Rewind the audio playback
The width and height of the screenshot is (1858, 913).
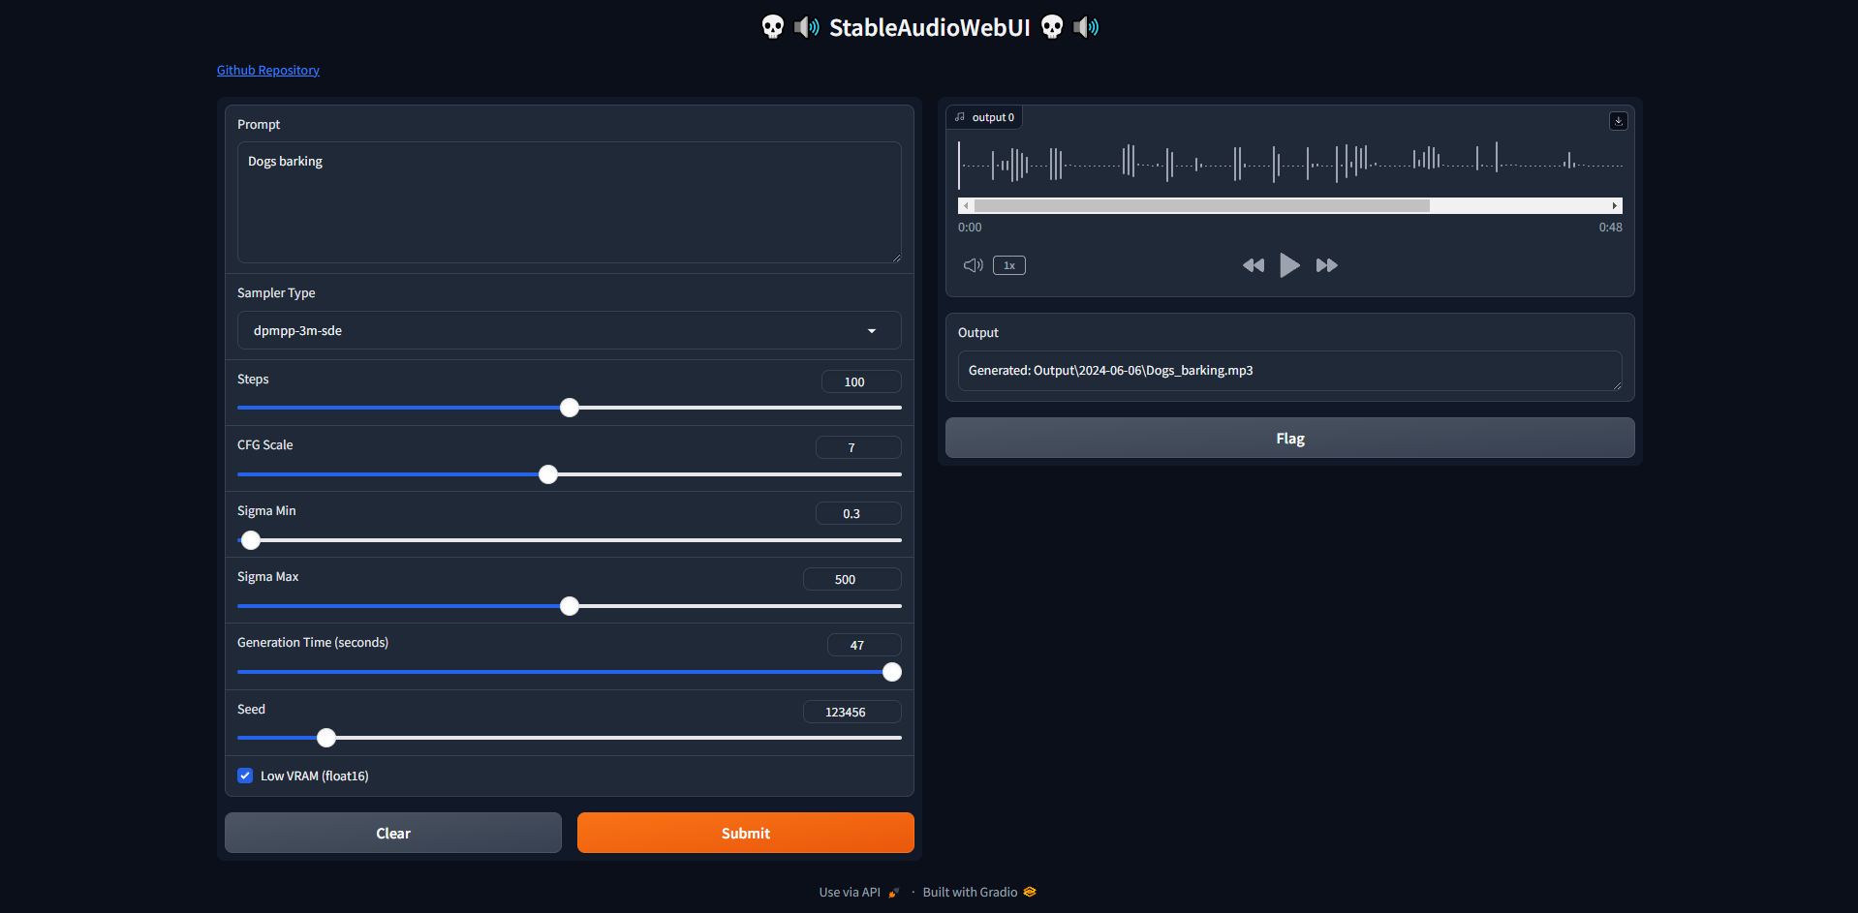click(1253, 265)
